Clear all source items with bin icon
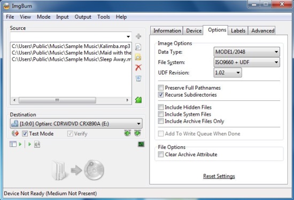Screen dimensions: 294x200 (138, 78)
